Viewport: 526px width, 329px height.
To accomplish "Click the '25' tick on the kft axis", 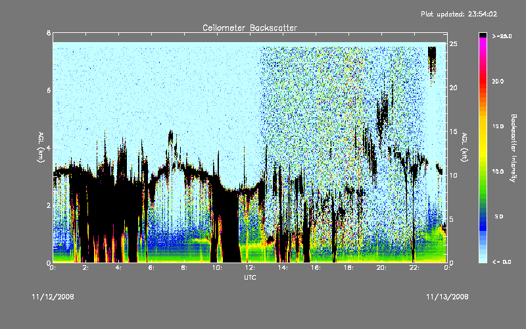I will click(453, 44).
